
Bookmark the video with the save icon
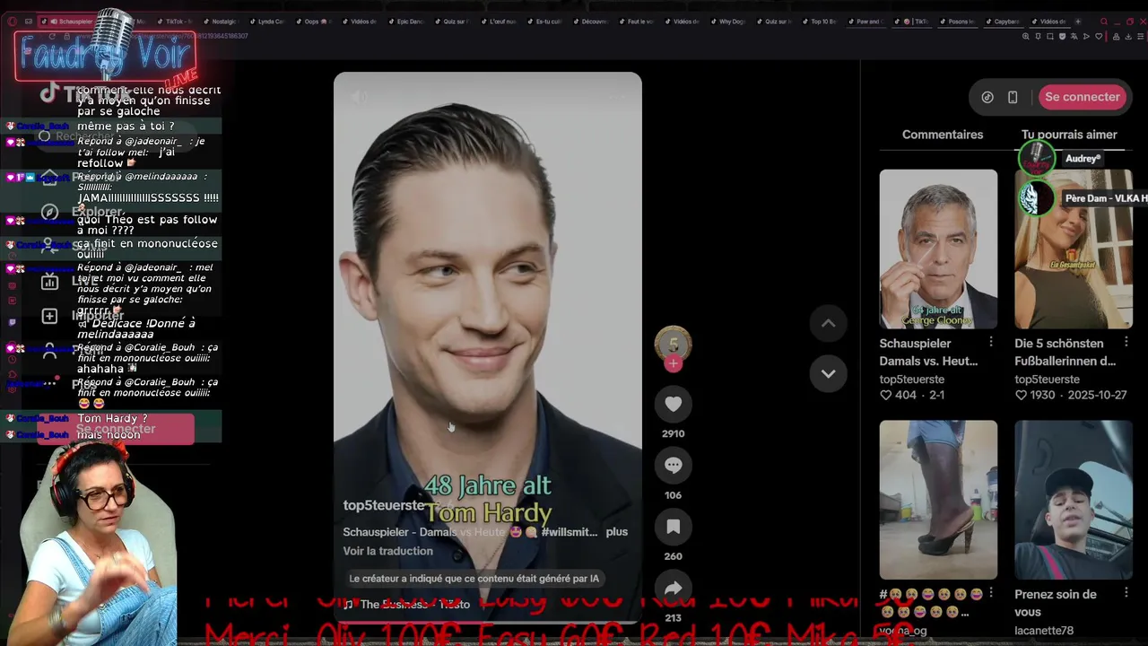674,528
